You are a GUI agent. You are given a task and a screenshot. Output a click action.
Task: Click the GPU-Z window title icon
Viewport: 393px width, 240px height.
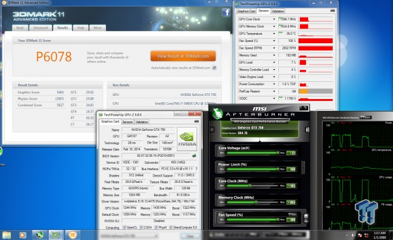point(101,114)
